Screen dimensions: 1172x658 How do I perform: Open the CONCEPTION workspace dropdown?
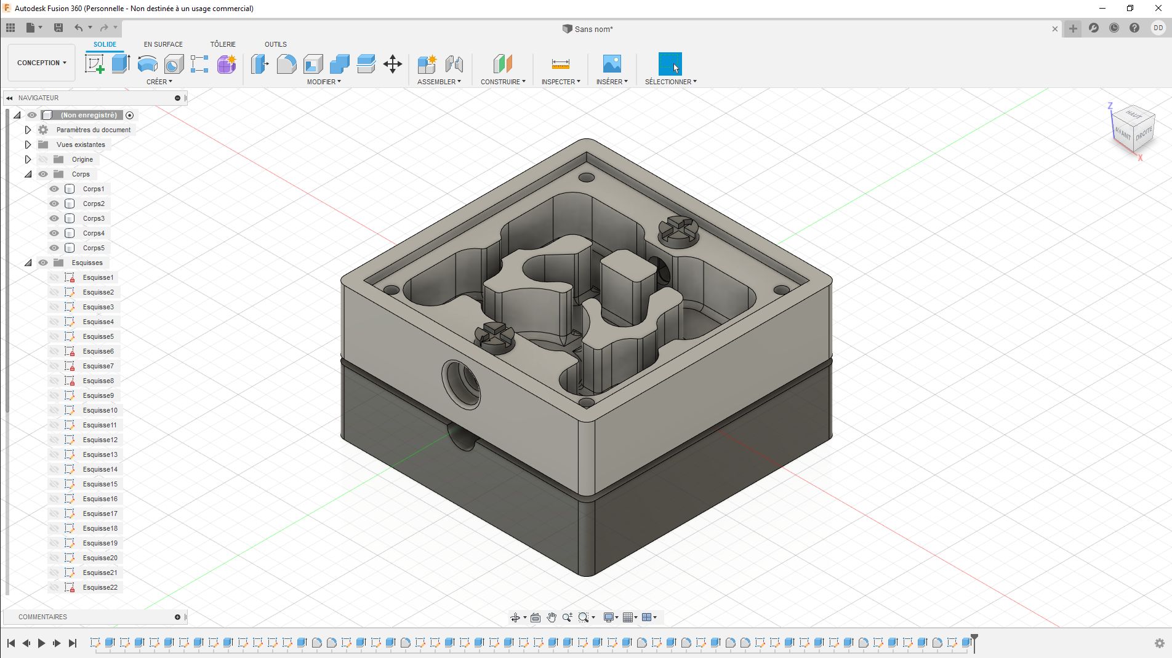(42, 63)
